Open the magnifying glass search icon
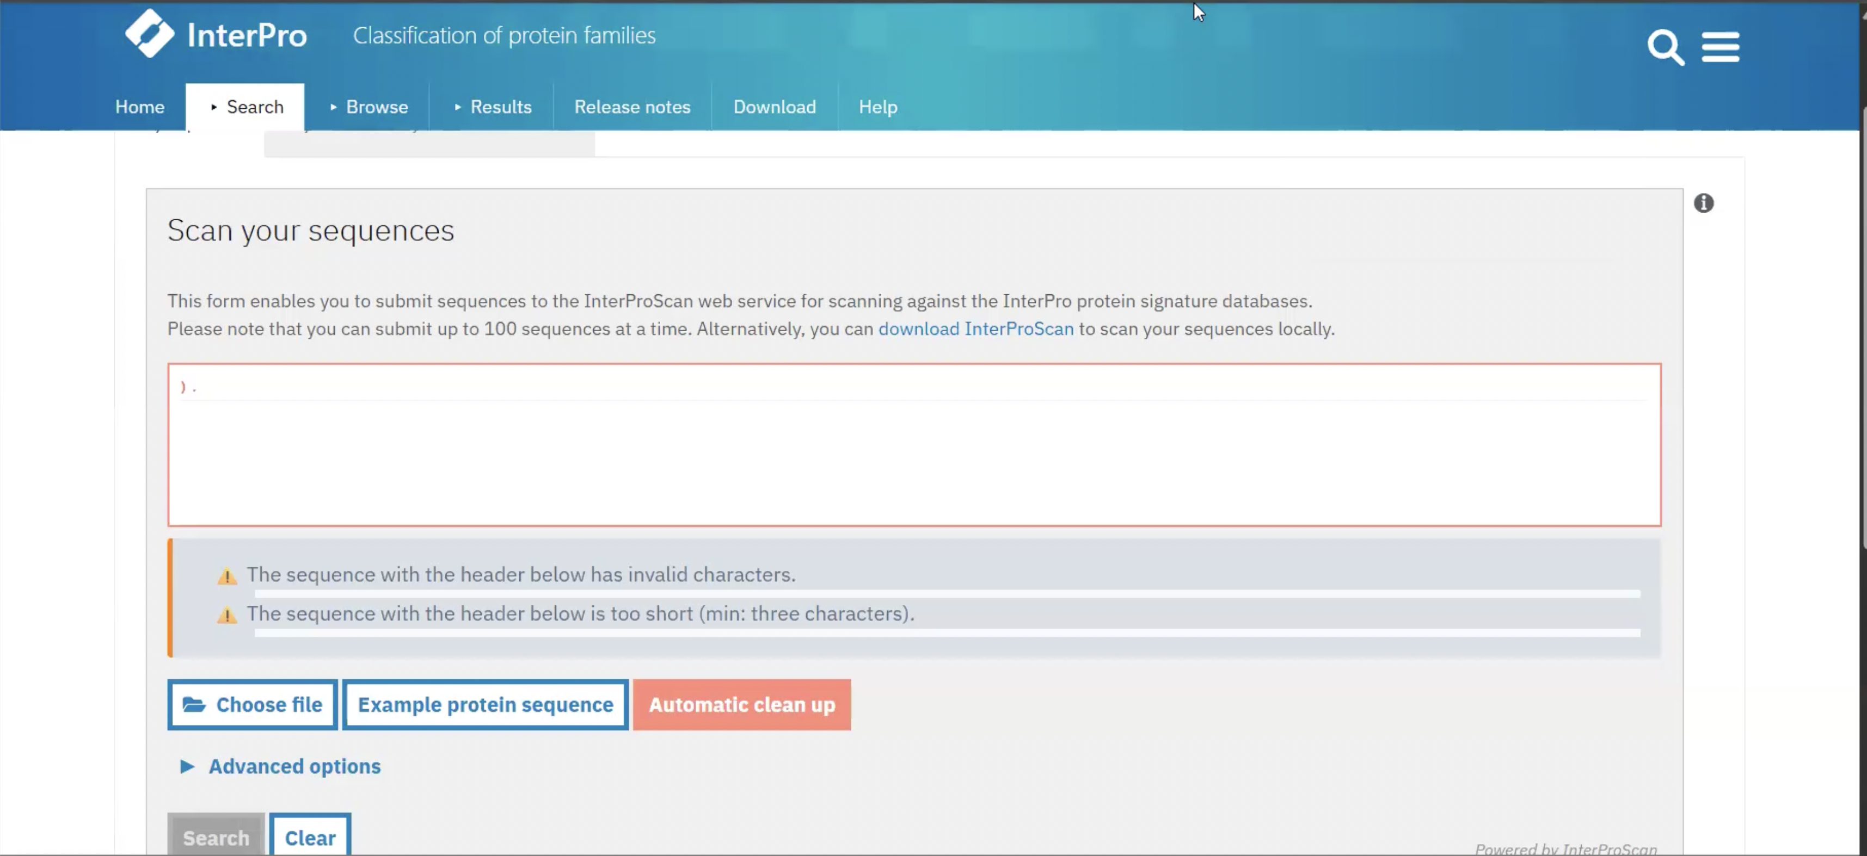 click(x=1665, y=47)
